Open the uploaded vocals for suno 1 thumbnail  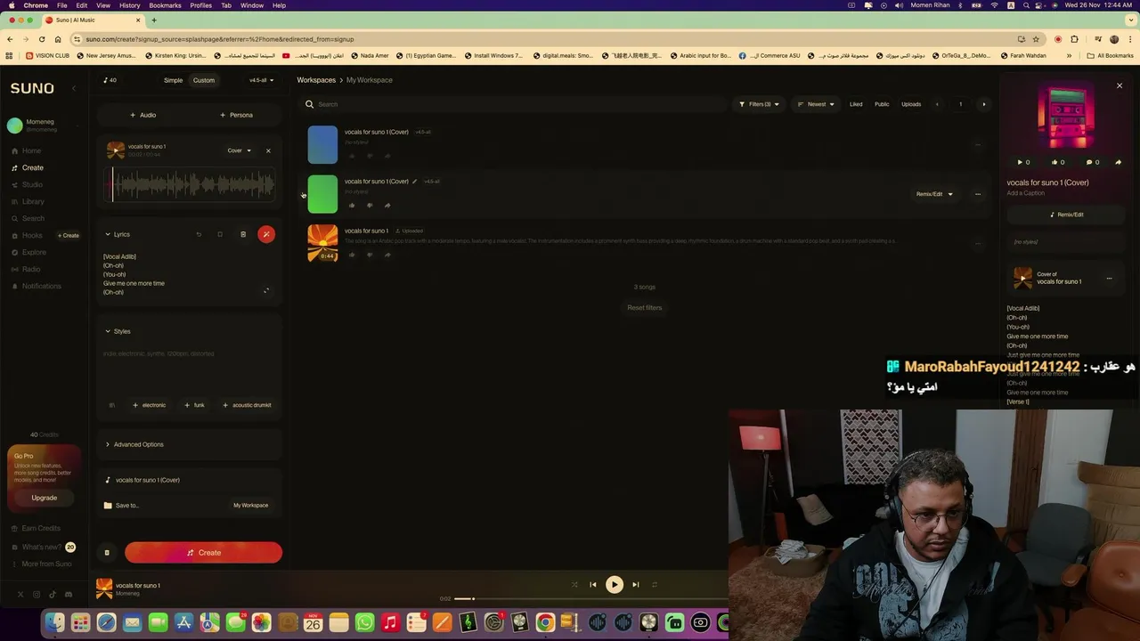click(322, 243)
